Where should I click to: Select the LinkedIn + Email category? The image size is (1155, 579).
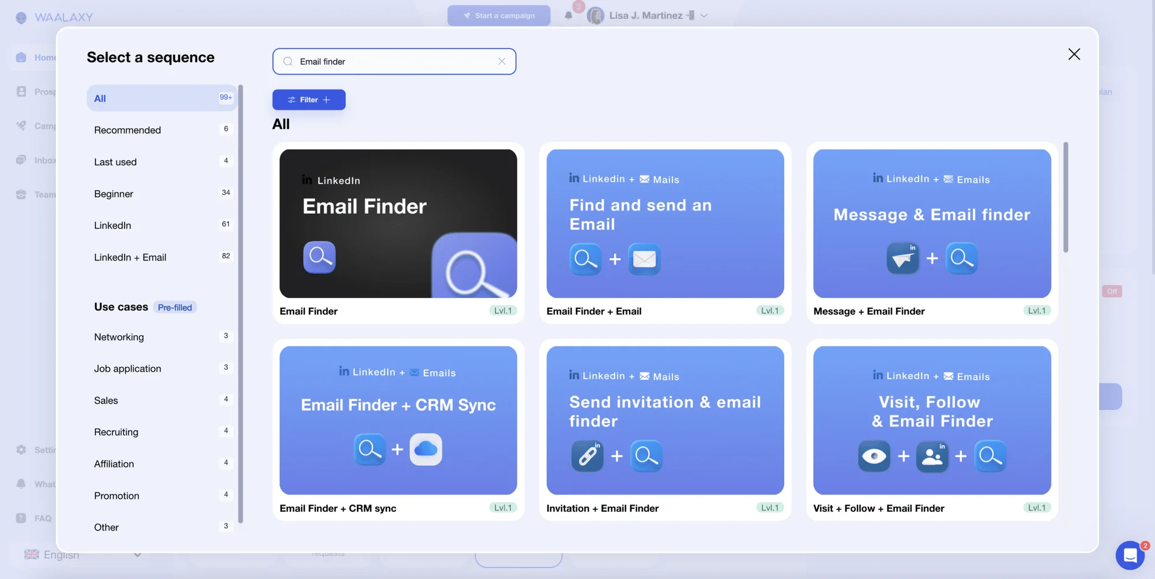162,257
